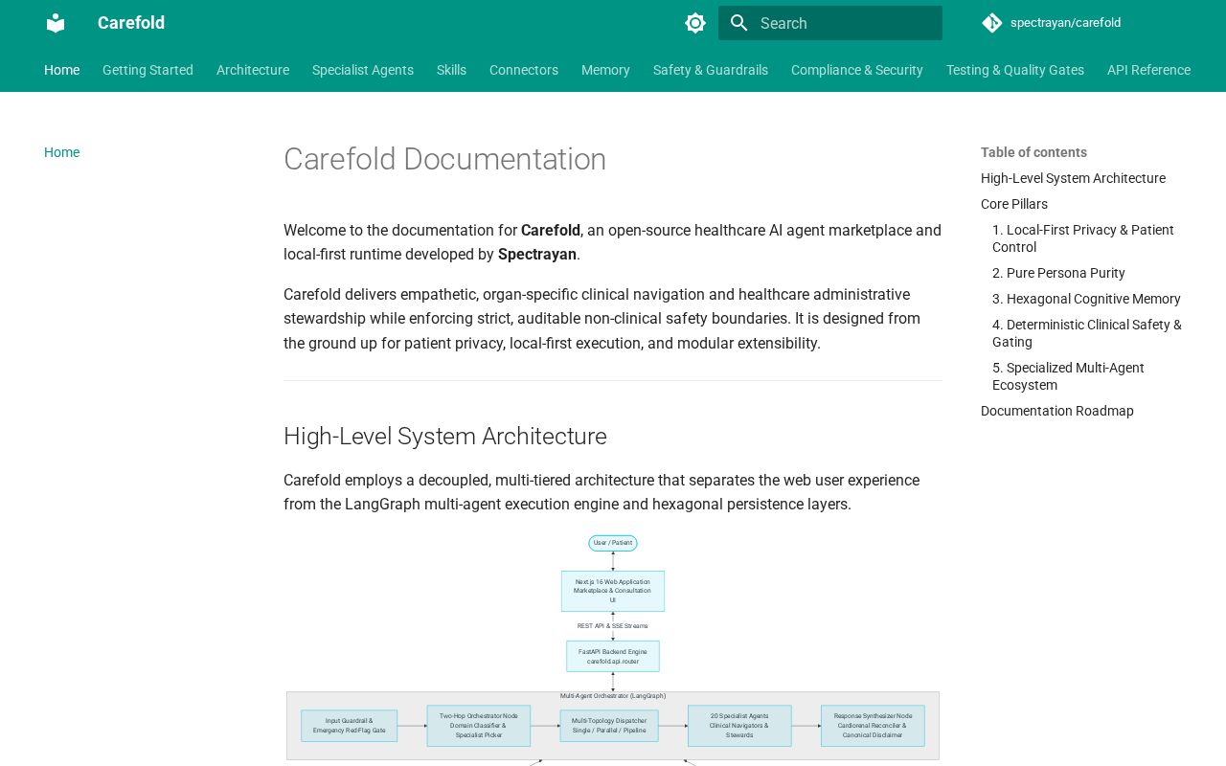Screen dimensions: 1226x766
Task: Open Compliance & Security tab
Action: pos(857,70)
